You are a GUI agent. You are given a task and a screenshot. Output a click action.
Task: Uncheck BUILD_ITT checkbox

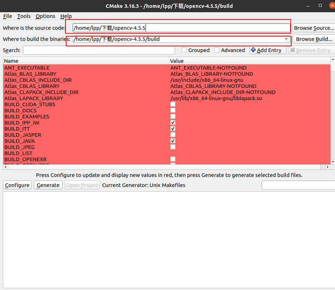click(x=173, y=129)
